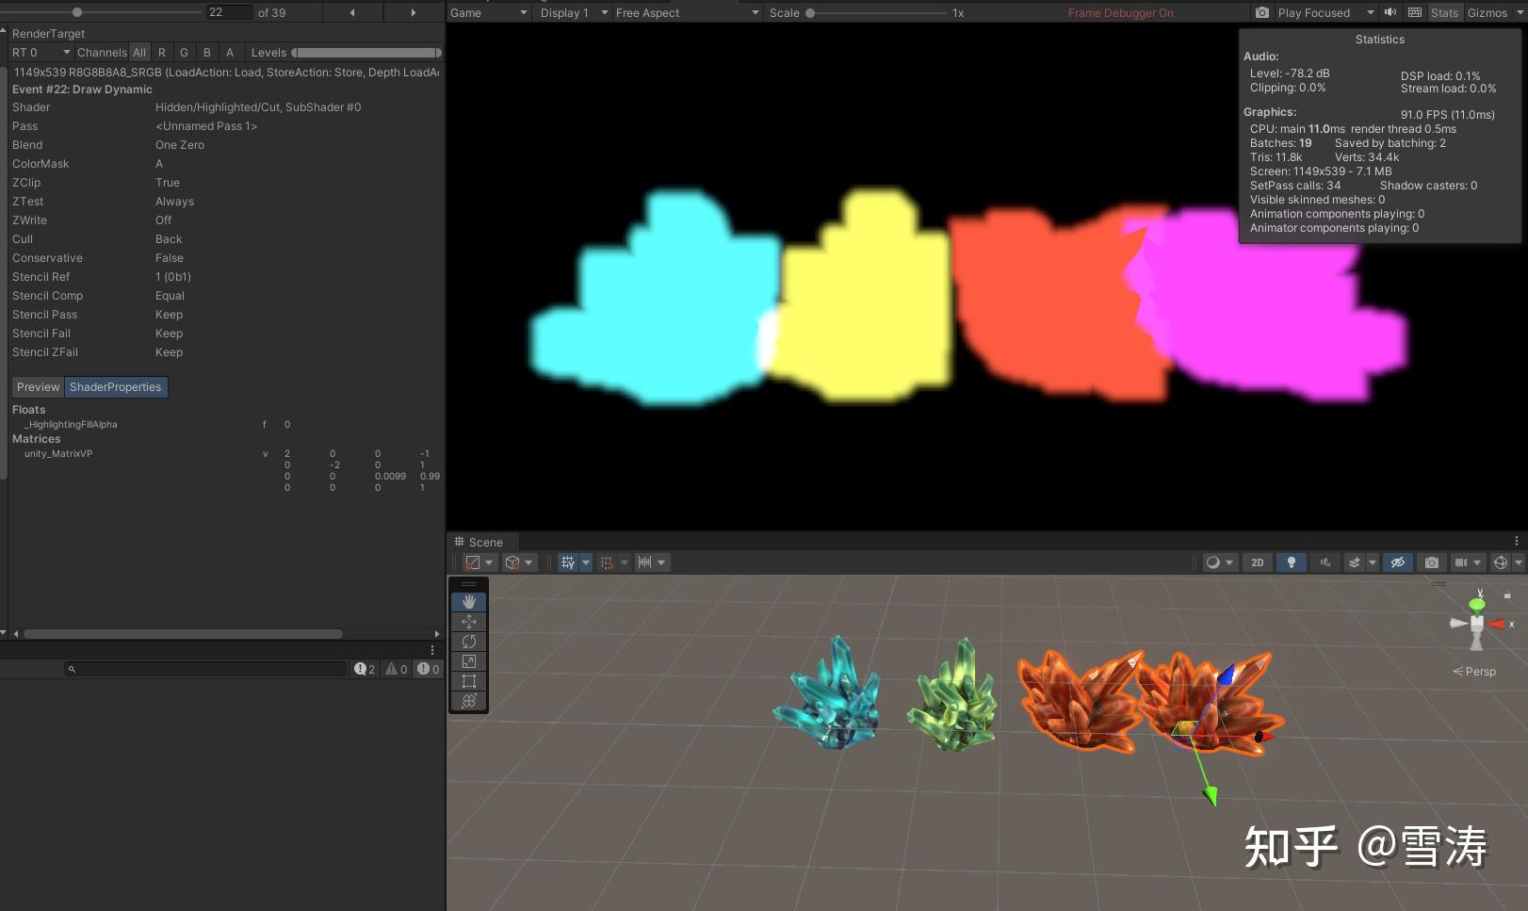Switch to the Preview tab
The height and width of the screenshot is (911, 1528).
tap(38, 387)
